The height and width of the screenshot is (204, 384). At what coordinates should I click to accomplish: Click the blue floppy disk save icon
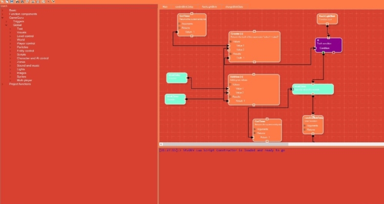pyautogui.click(x=11, y=2)
